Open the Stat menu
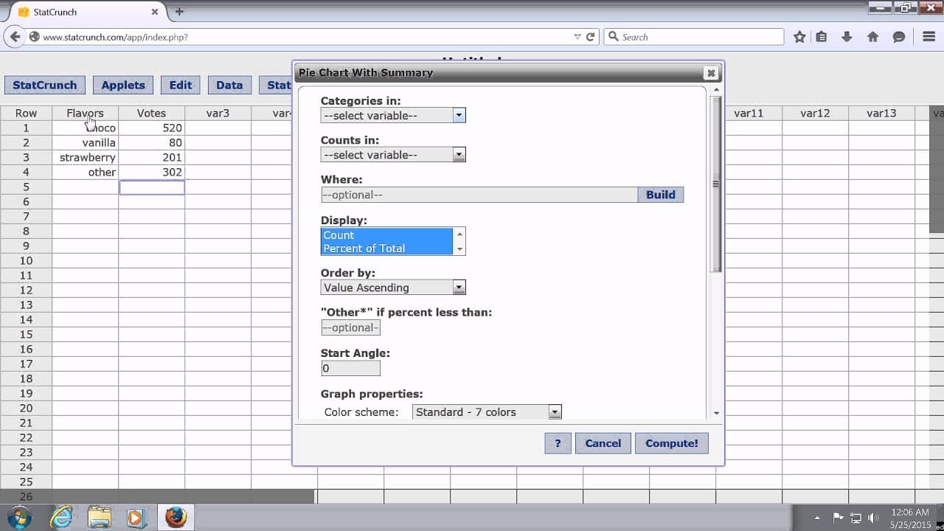Image resolution: width=944 pixels, height=531 pixels. 276,85
